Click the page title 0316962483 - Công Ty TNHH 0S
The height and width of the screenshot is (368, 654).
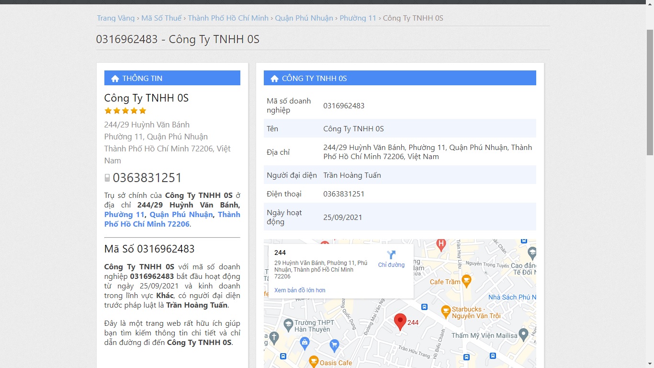(x=178, y=39)
